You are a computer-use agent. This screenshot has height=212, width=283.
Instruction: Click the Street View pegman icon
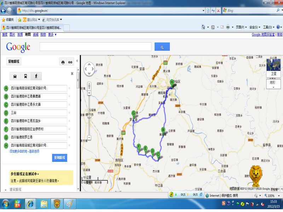pos(89,86)
